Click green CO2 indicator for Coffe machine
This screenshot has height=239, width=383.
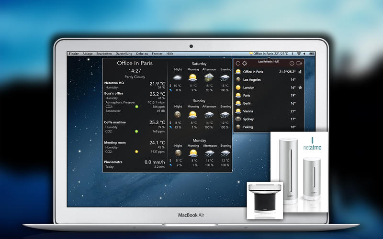pos(136,131)
